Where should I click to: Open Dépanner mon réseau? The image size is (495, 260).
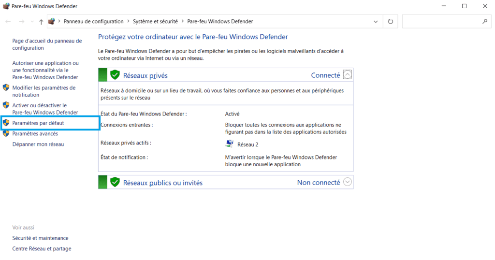coord(38,144)
